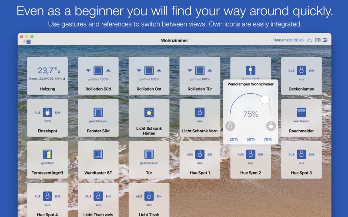Viewport: 348px width, 217px height.
Task: Click the 'kein Rauch' status text
Action: coord(301,121)
